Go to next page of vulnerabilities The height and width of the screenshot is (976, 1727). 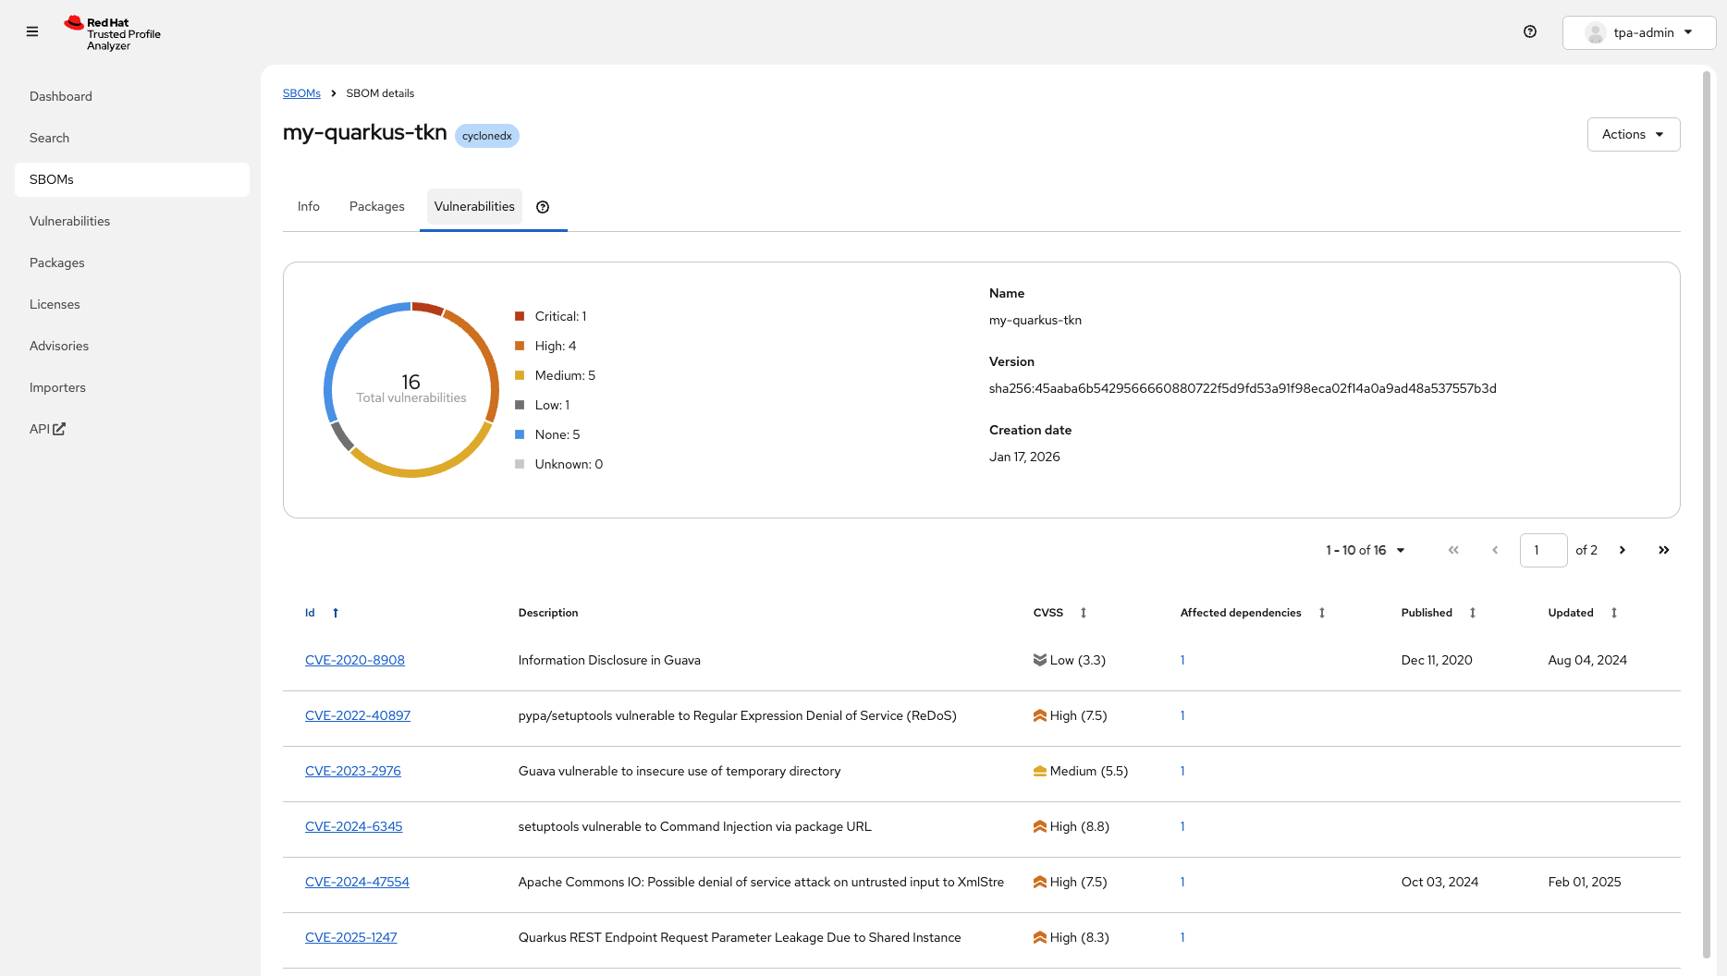click(x=1622, y=550)
